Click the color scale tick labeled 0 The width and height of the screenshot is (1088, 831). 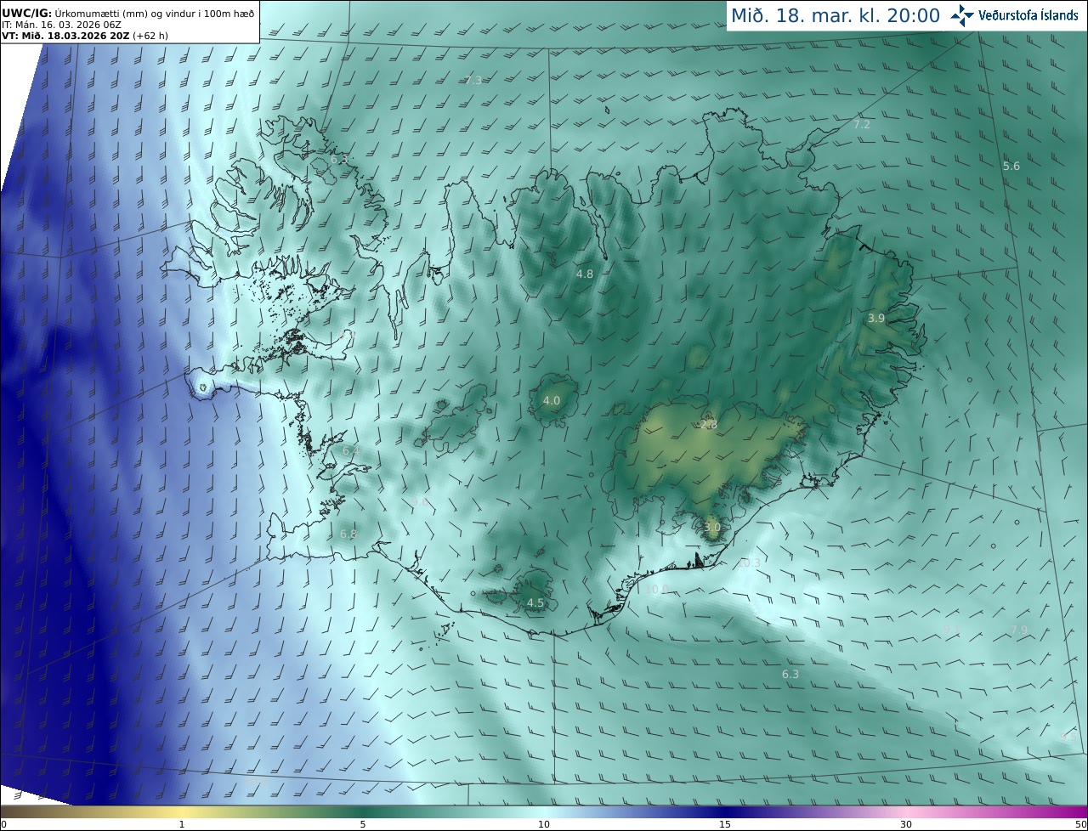3,824
